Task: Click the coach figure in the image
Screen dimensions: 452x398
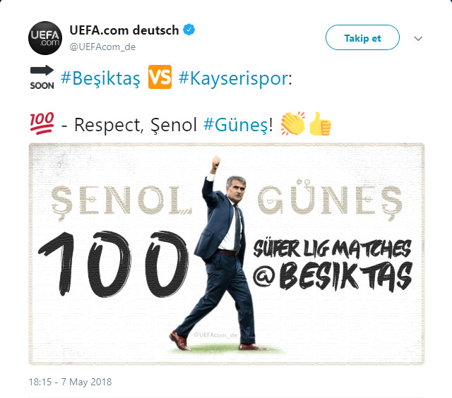Action: (218, 253)
